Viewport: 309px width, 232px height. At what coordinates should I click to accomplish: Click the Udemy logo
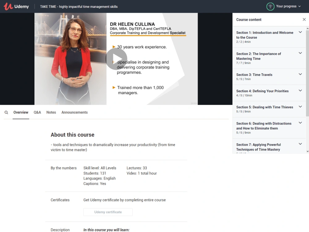(x=16, y=6)
